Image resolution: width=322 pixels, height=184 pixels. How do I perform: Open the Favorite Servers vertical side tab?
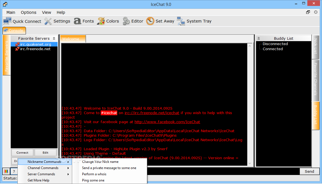[6, 56]
